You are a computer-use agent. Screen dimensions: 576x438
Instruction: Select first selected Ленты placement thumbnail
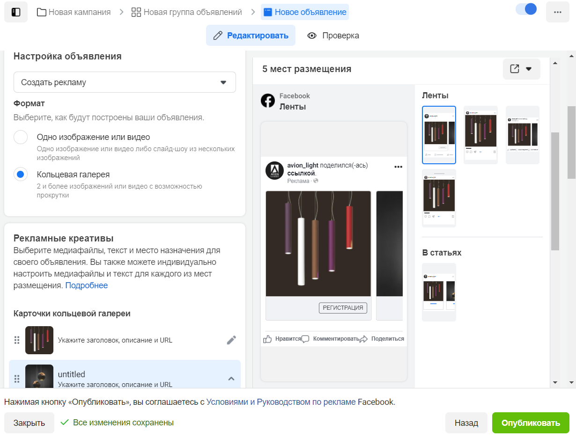coord(439,135)
